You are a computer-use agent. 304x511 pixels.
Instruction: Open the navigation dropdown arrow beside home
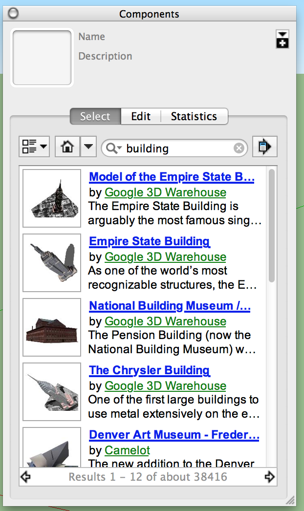point(88,147)
